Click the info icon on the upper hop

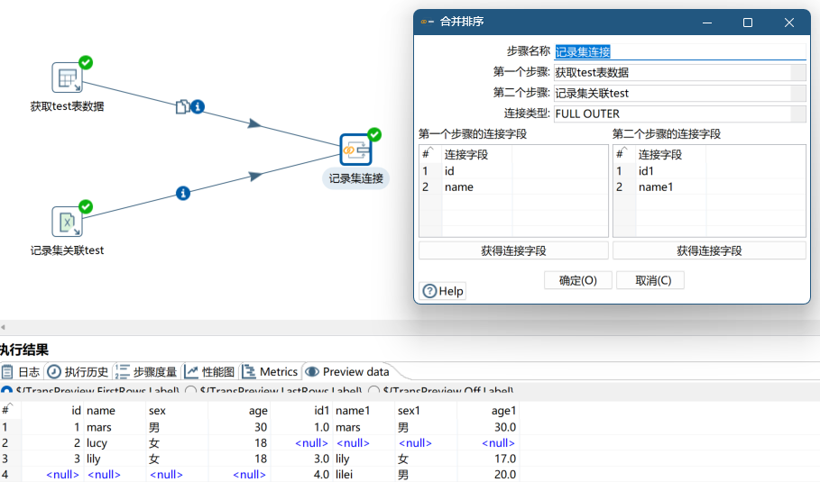click(198, 107)
